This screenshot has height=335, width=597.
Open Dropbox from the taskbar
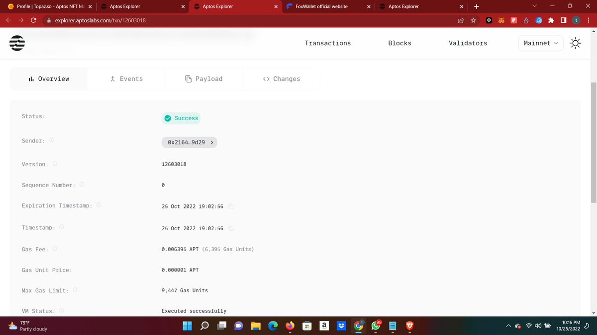click(x=341, y=326)
